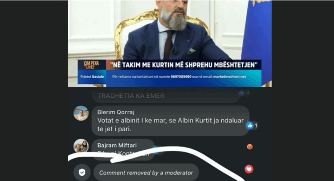Click the small blue like badge on Bajram's comment

(156, 150)
